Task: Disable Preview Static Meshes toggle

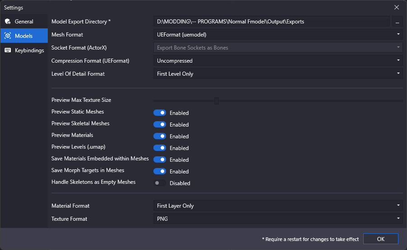Action: pos(160,113)
